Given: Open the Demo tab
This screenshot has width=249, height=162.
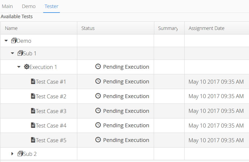Looking at the screenshot, I should [x=28, y=6].
